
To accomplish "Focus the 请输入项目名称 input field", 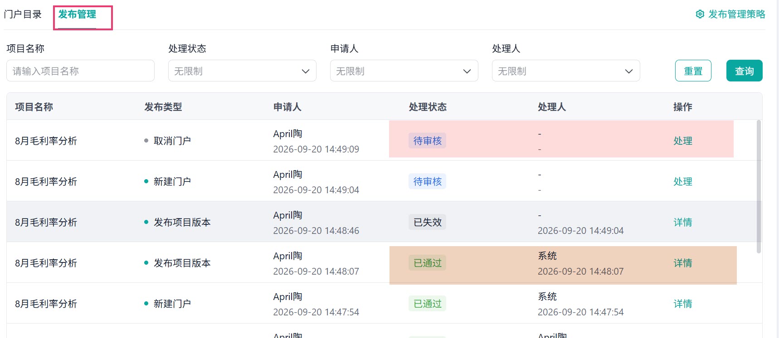I will pos(80,71).
